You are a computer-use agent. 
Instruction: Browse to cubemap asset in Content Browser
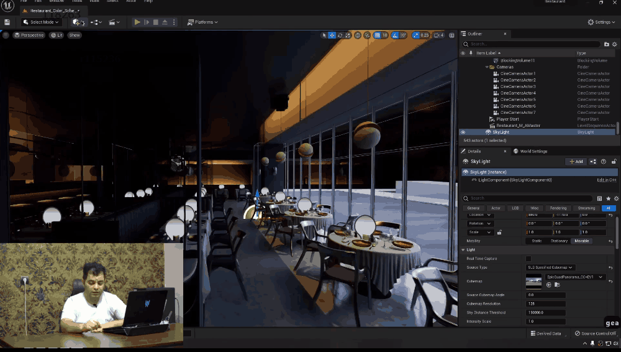557,285
